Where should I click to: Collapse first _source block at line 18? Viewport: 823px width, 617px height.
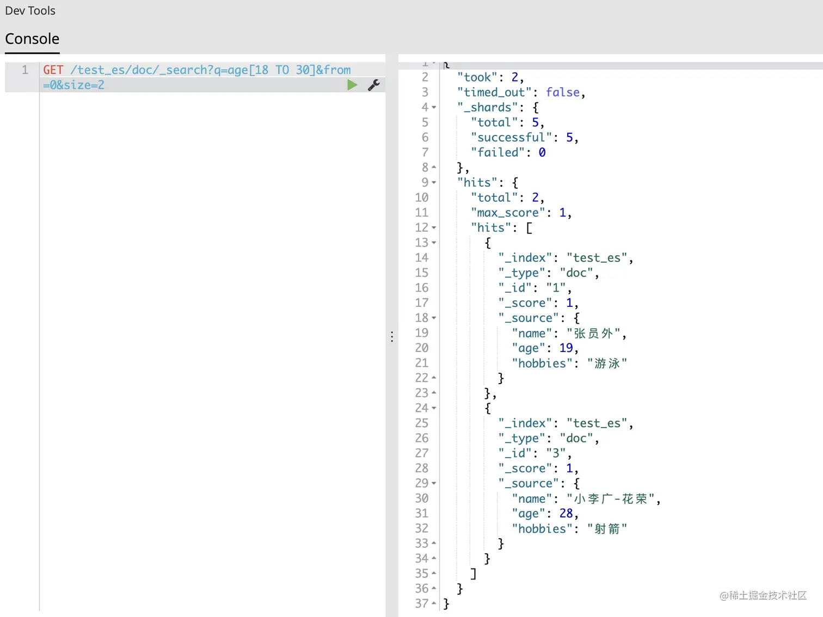(x=434, y=318)
